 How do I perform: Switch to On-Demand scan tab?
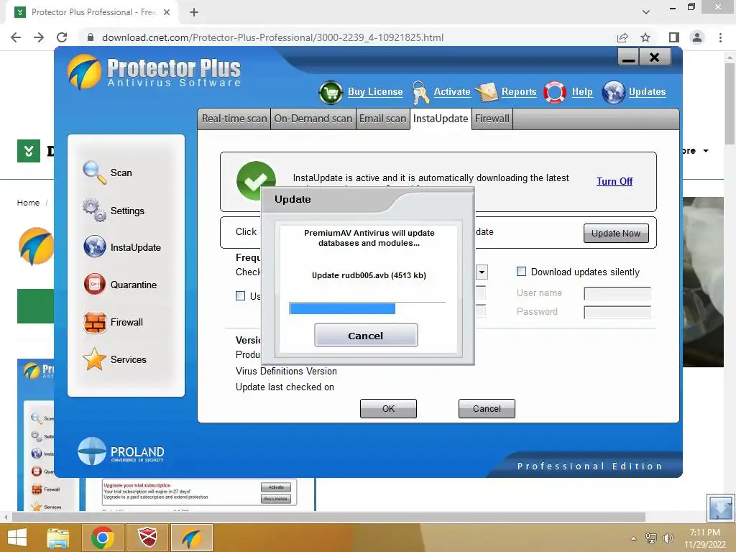click(313, 119)
